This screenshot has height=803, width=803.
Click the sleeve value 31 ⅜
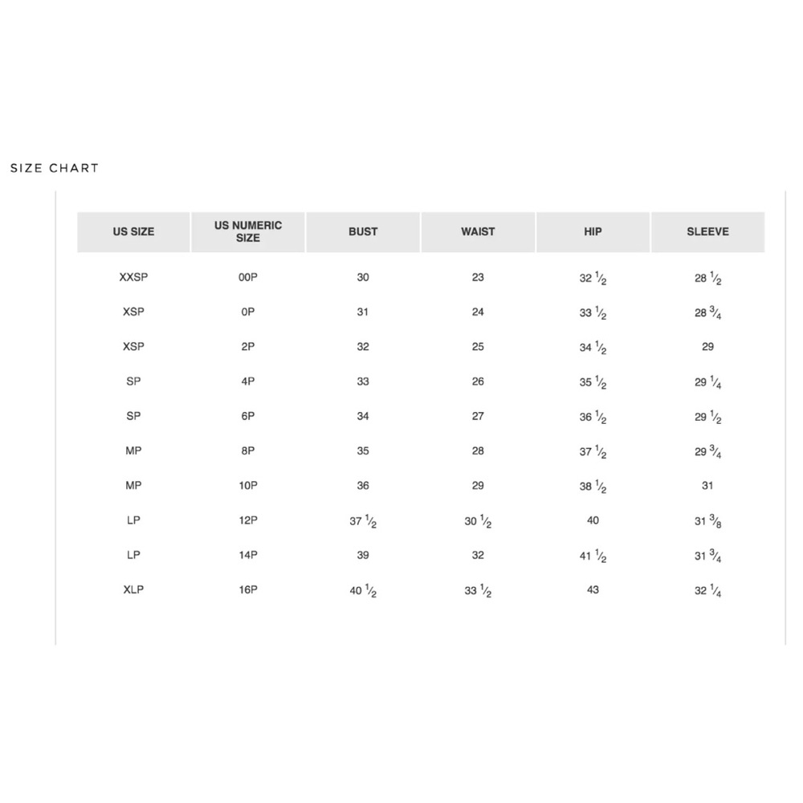tap(707, 521)
